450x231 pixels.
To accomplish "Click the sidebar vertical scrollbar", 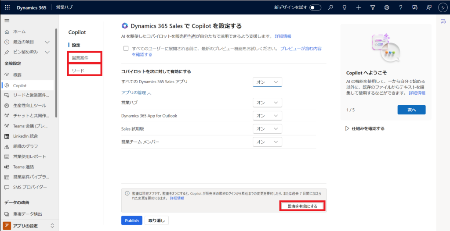I will click(x=57, y=73).
